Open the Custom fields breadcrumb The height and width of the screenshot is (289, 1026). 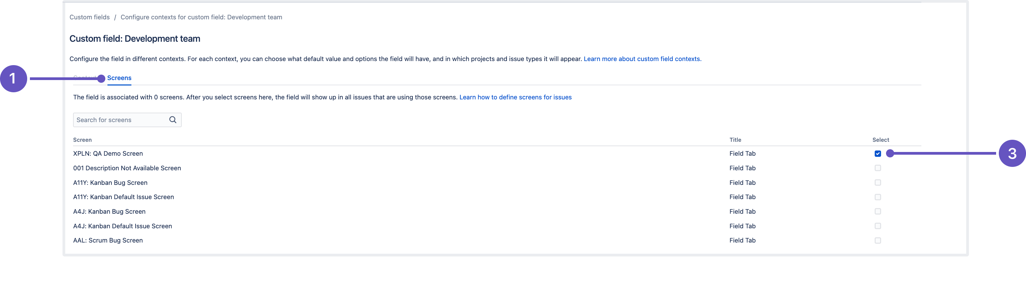(x=89, y=17)
